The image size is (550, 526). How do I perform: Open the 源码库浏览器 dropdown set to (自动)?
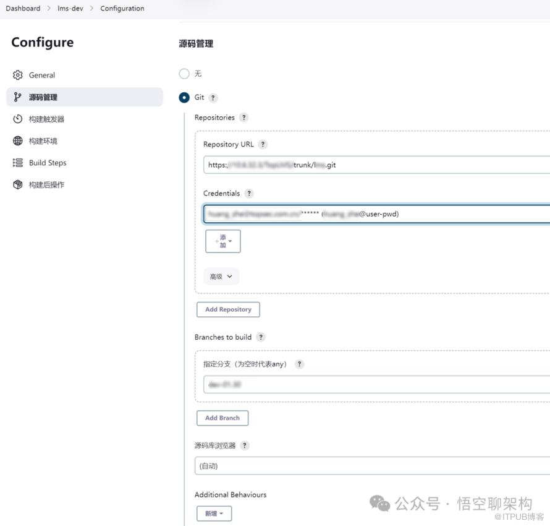point(372,466)
